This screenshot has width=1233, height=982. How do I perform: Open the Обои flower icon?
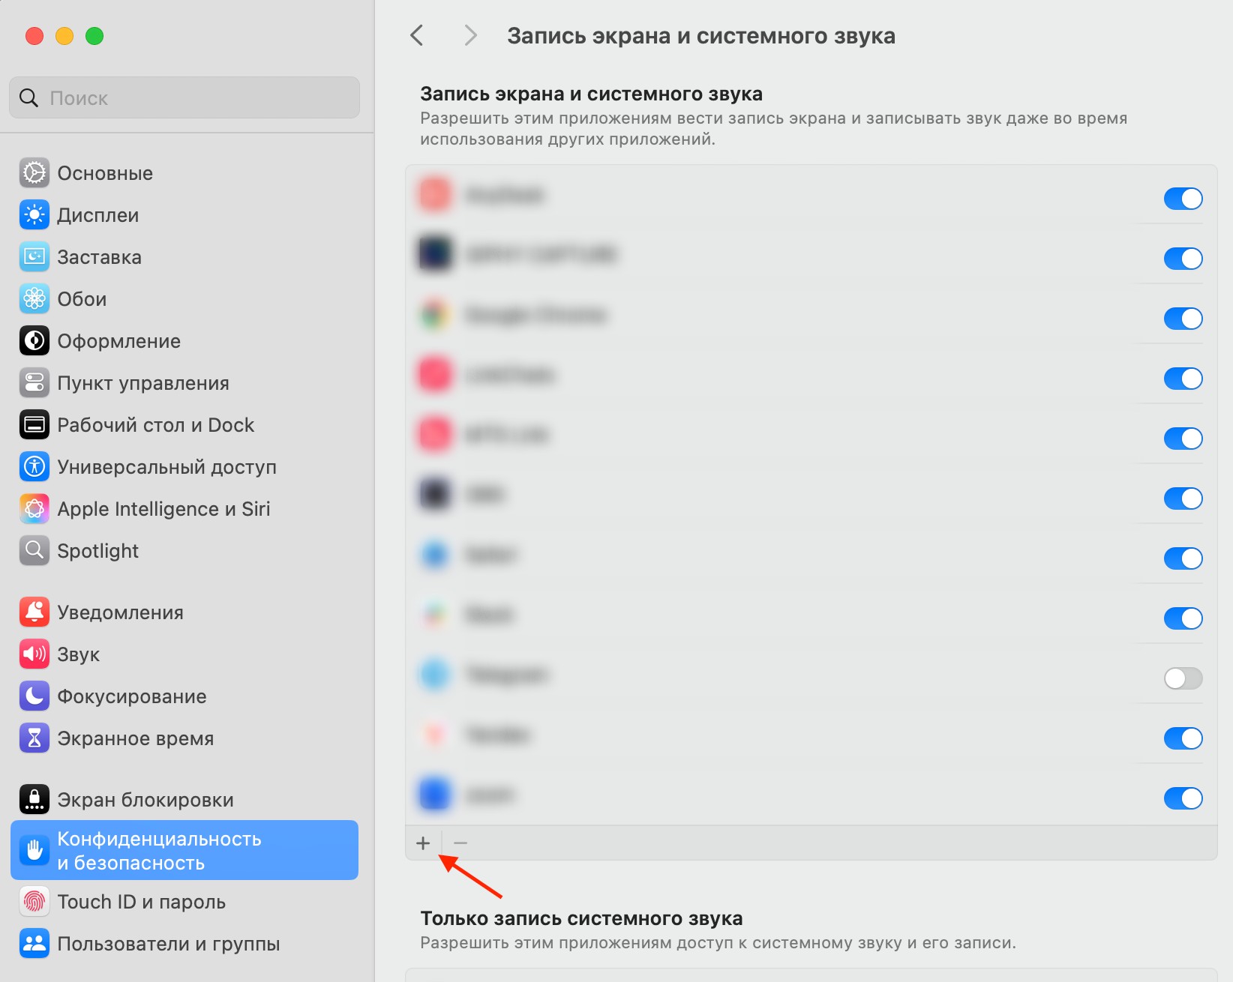[x=34, y=299]
